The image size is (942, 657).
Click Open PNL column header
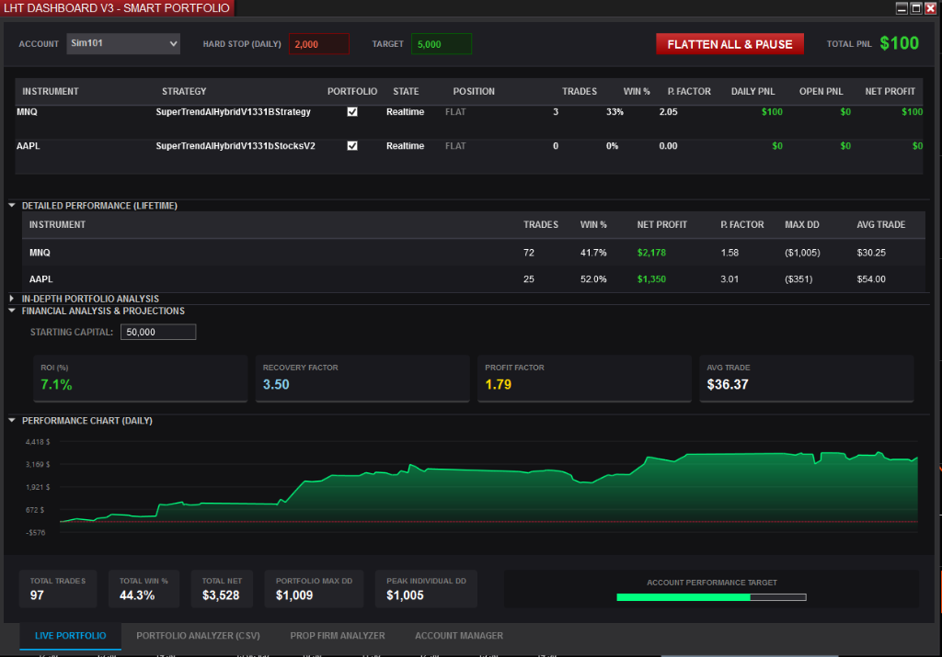click(821, 91)
